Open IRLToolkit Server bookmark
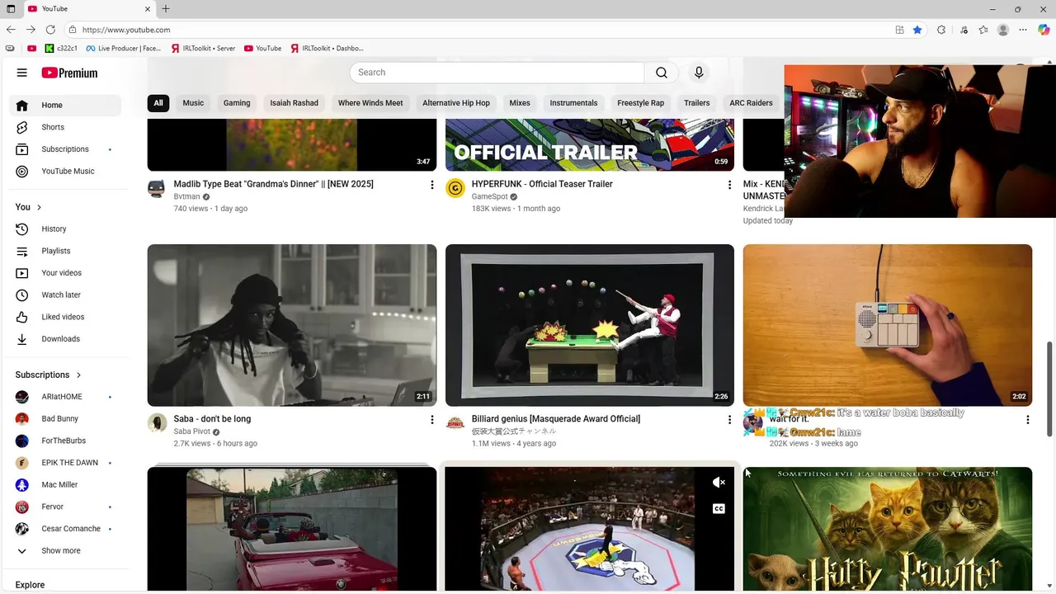 click(203, 49)
